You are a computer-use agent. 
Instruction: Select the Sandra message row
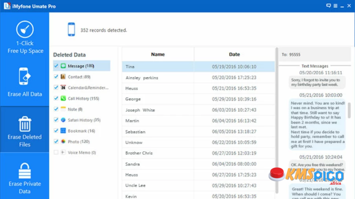[x=198, y=164]
